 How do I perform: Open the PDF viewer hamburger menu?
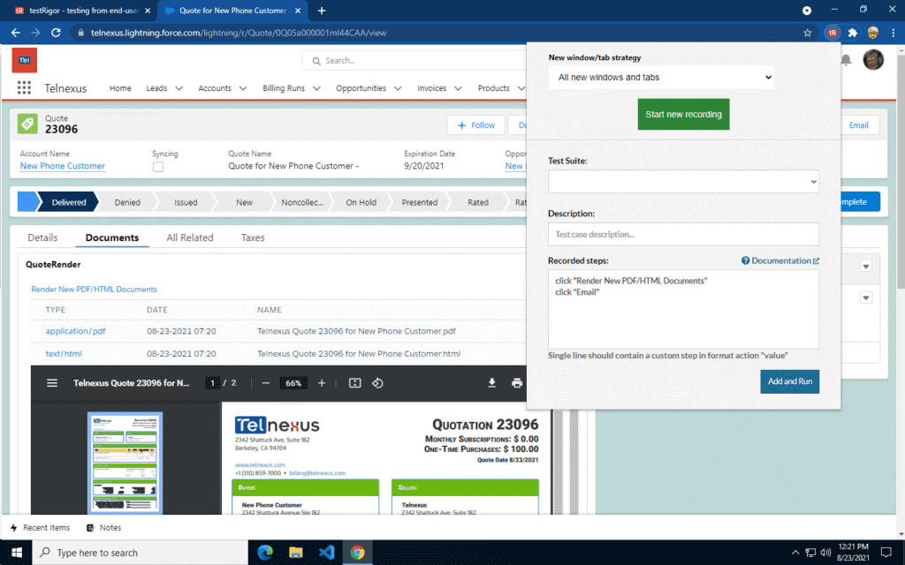52,383
